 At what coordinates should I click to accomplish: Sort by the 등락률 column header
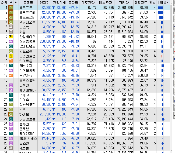pos(73,3)
